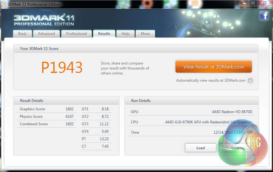Minimize the 3DMark 11 window
Viewport: 273px width, 172px height.
coord(245,3)
